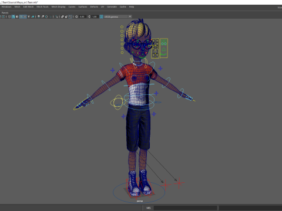Click the MEL command line input field

[x=185, y=208]
